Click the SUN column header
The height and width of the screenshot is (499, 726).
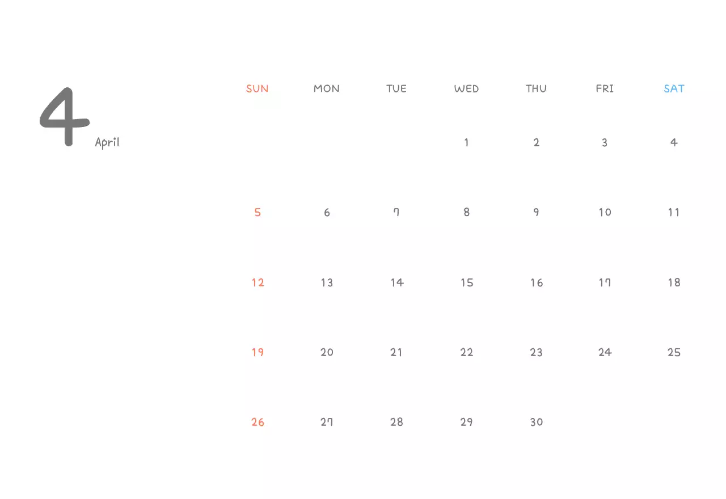click(x=257, y=88)
